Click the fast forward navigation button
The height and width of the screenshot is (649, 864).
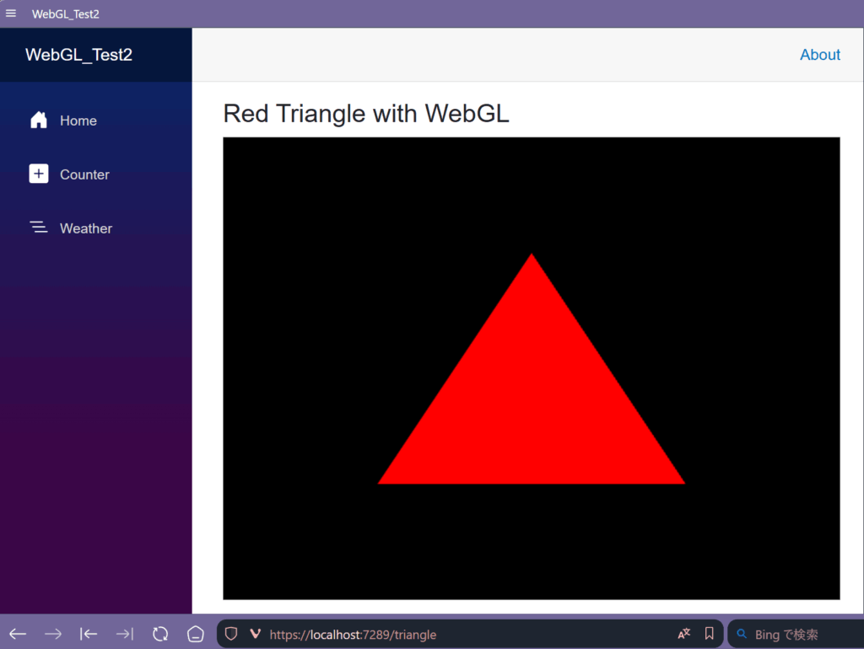[124, 634]
